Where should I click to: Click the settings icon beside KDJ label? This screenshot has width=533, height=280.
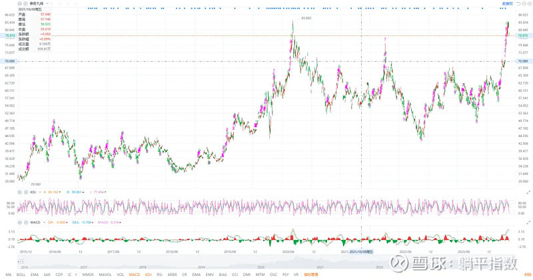[x=20, y=192]
